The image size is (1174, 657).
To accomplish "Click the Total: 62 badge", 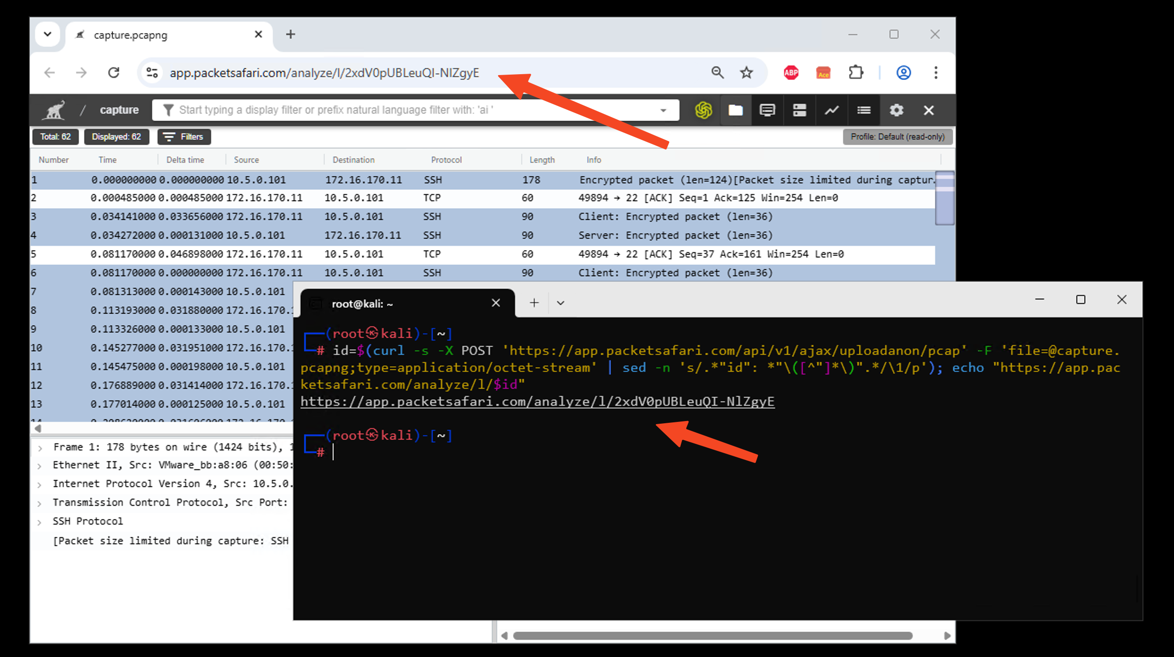I will (55, 137).
